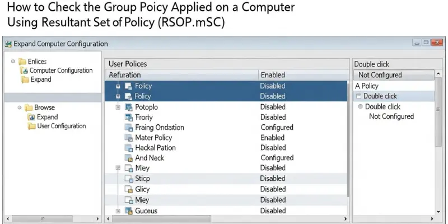Expand the Miey parent tree node
Image resolution: width=448 pixels, height=224 pixels.
(x=118, y=168)
